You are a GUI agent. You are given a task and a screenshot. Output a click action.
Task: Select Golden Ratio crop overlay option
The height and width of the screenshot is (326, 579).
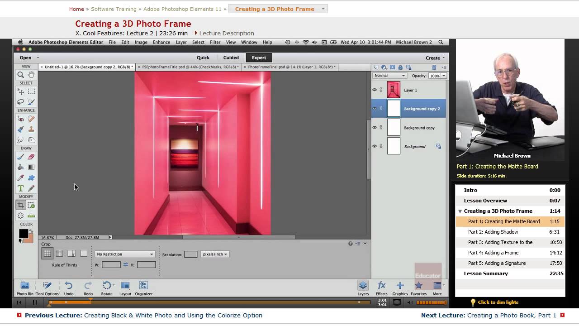tap(71, 254)
